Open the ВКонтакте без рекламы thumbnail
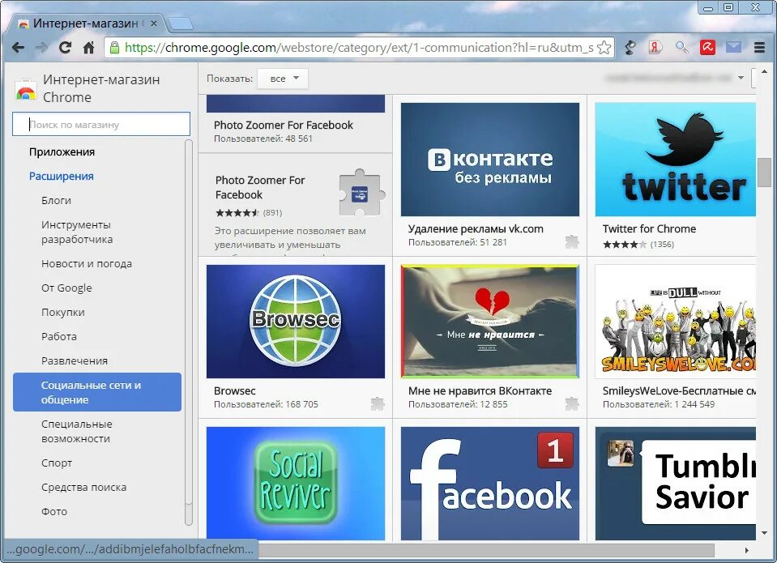This screenshot has height=563, width=777. click(x=489, y=160)
